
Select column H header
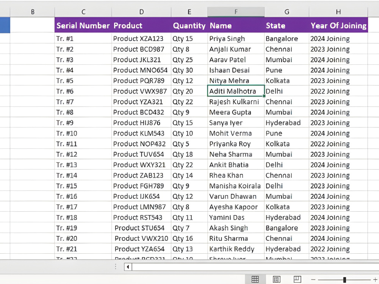tap(338, 12)
